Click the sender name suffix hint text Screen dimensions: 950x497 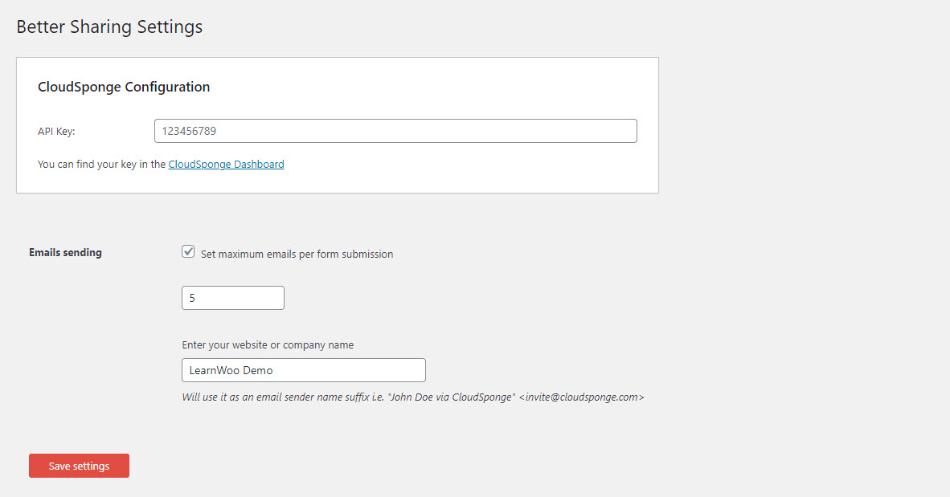coord(414,396)
